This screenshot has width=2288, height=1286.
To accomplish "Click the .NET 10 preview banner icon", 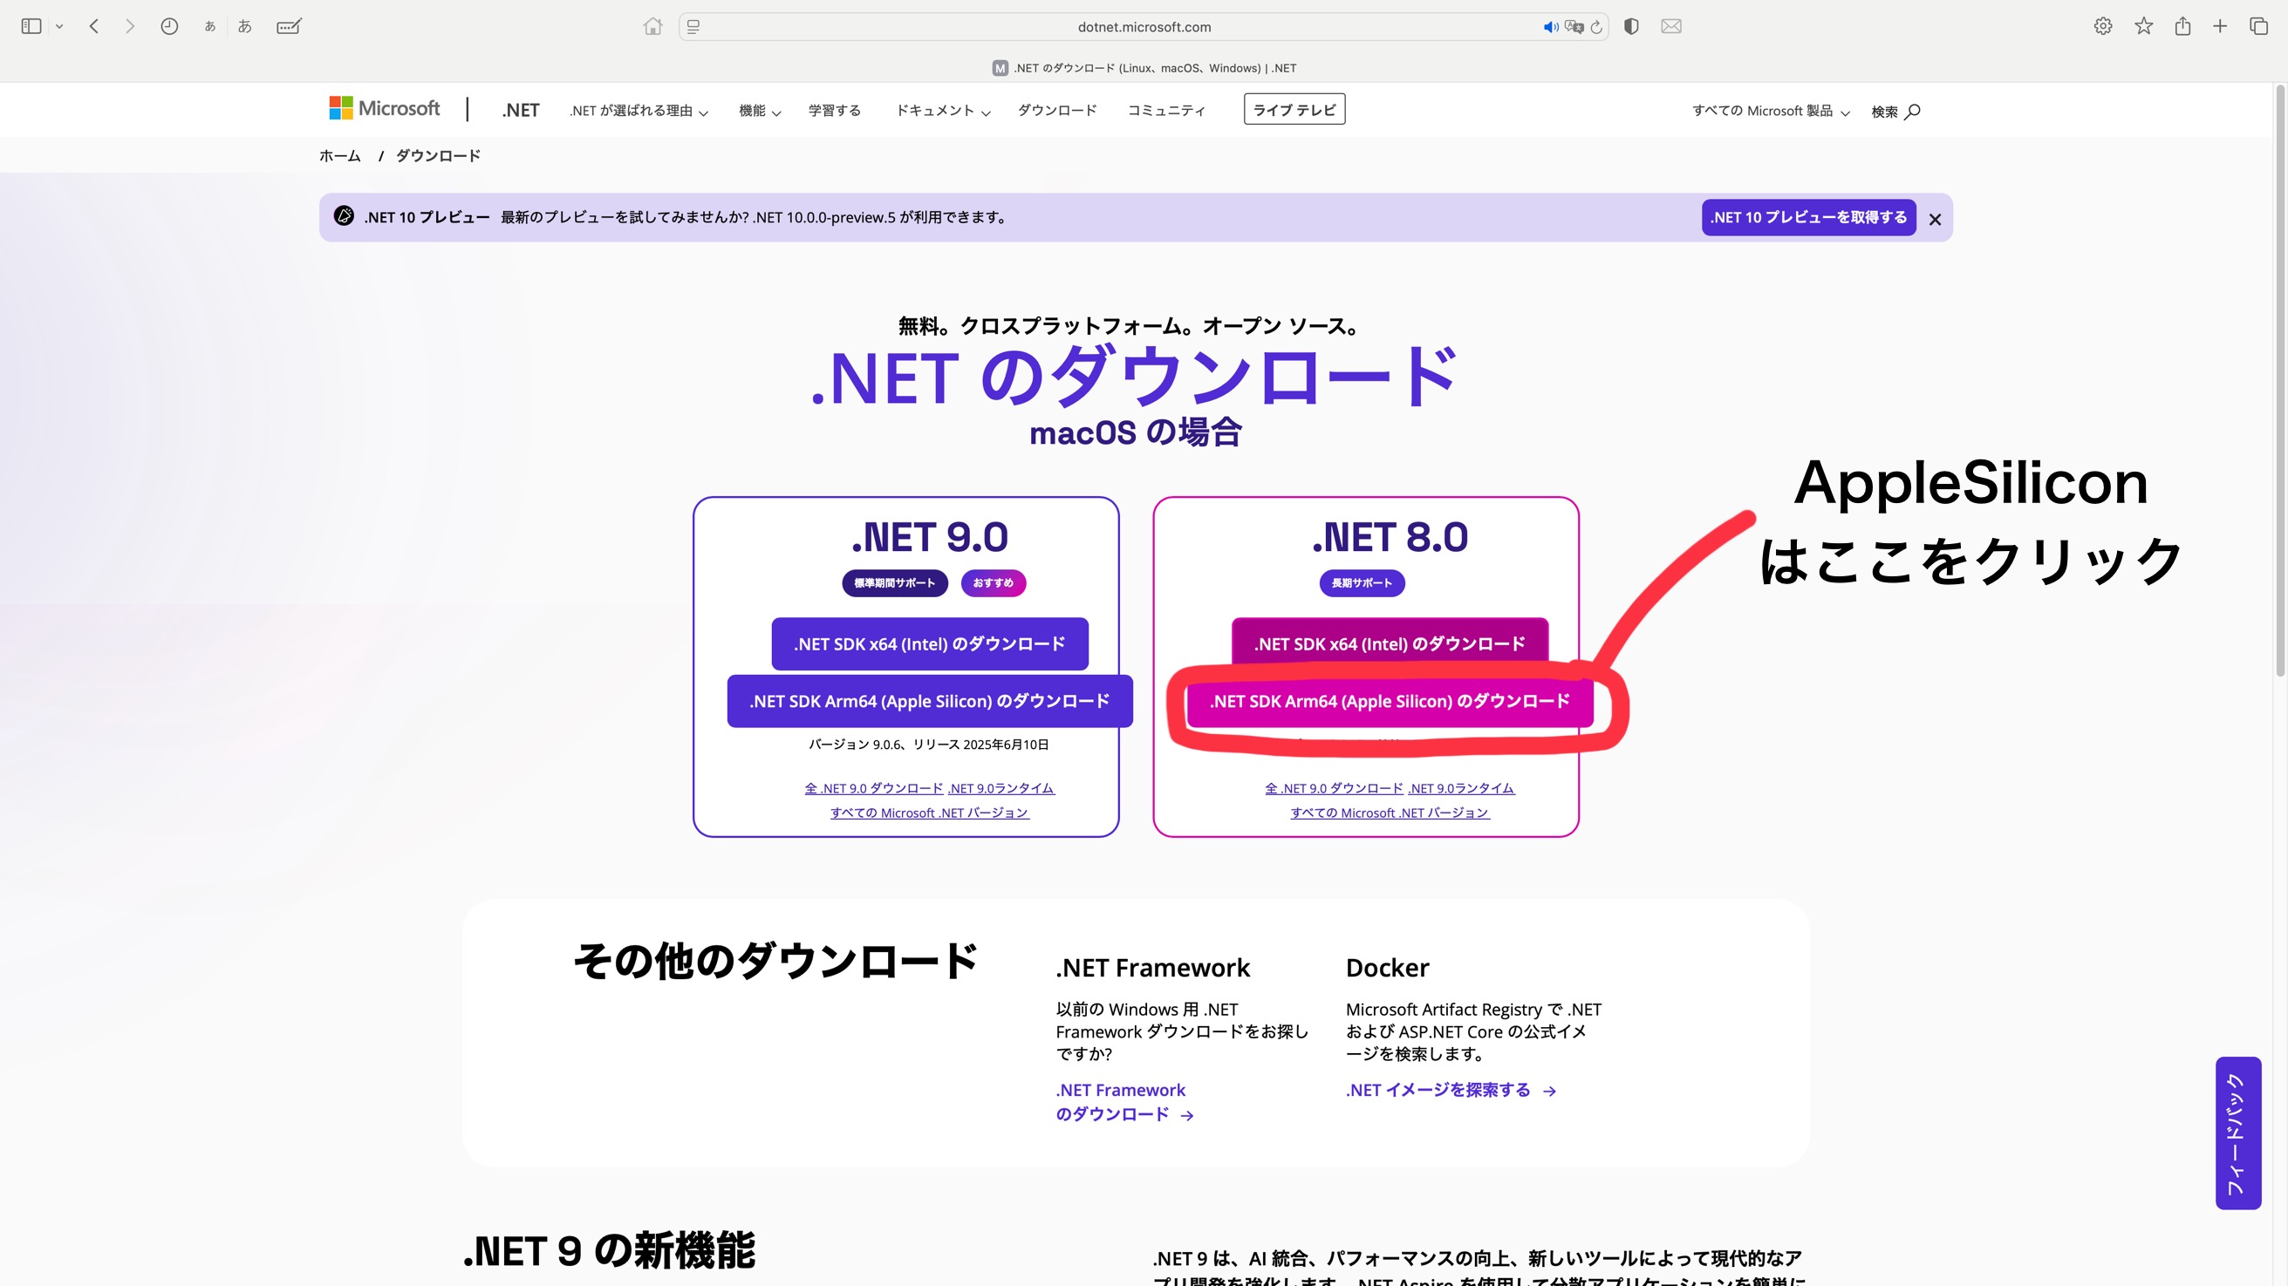I will [x=344, y=215].
